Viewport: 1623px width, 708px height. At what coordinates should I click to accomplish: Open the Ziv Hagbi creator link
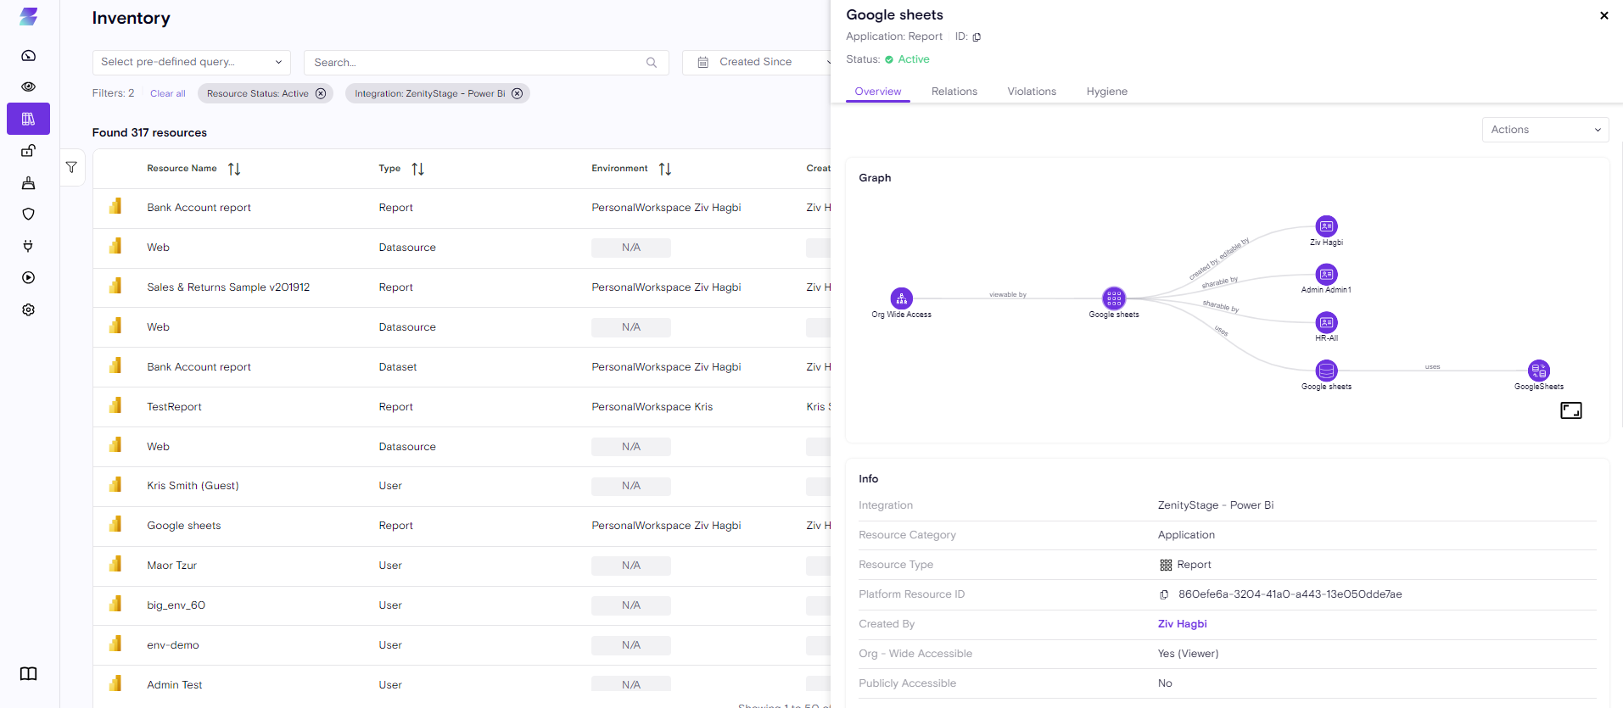point(1182,624)
